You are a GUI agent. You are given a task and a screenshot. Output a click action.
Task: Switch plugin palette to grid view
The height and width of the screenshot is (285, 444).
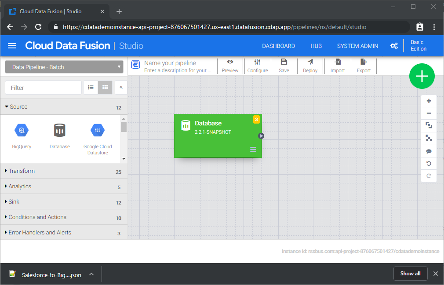coord(105,88)
